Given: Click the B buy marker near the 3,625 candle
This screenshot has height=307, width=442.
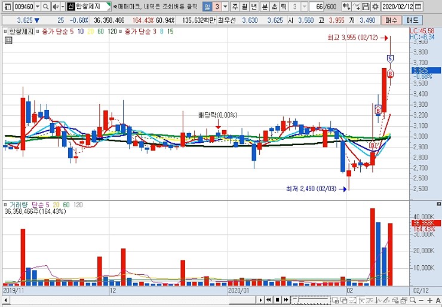Looking at the screenshot, I should point(390,74).
